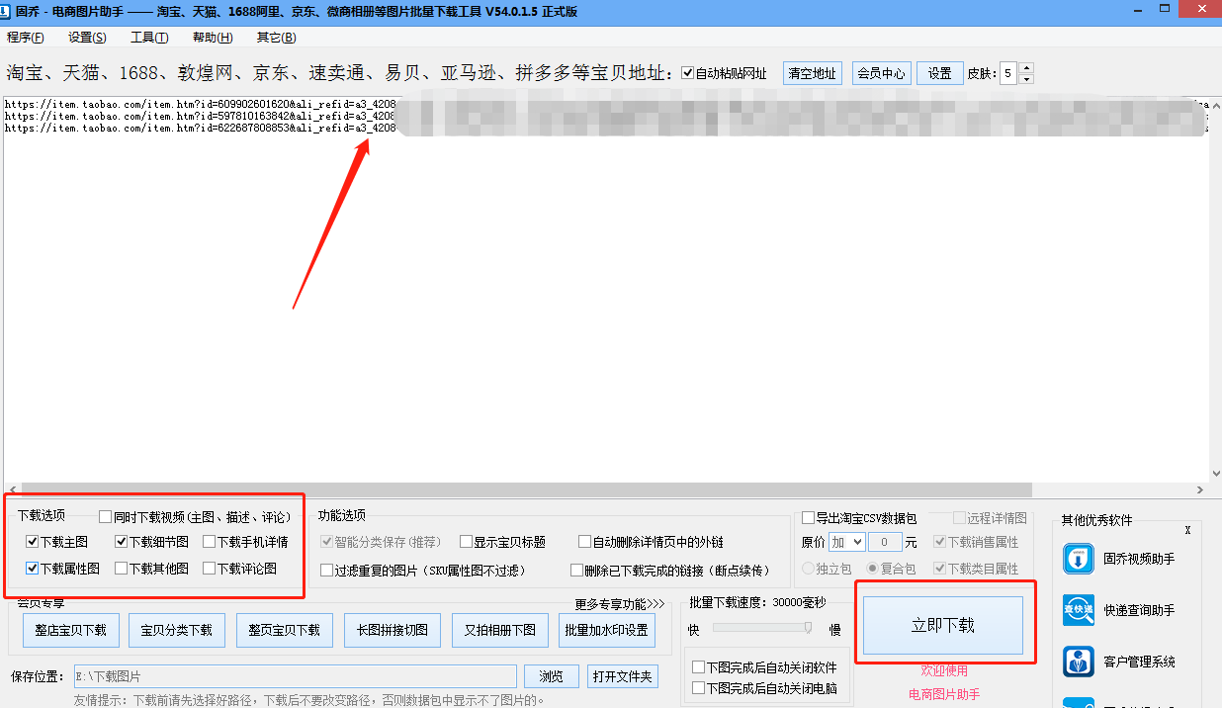Click 长图拼接切图 button
This screenshot has height=708, width=1222.
tap(392, 630)
